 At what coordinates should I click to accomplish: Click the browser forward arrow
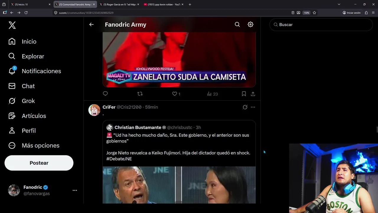[19, 13]
